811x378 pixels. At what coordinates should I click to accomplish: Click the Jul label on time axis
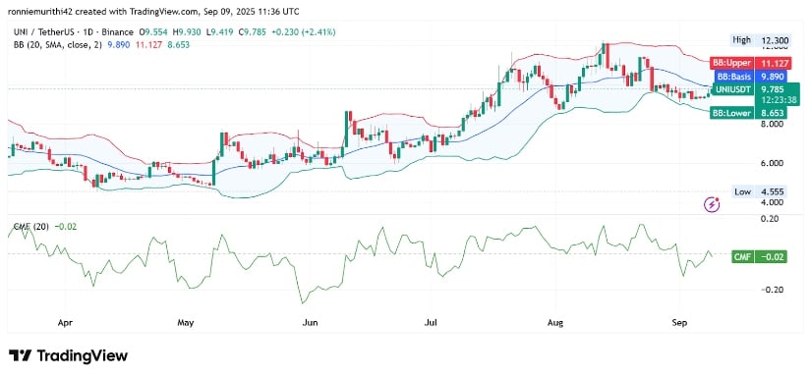tap(431, 323)
